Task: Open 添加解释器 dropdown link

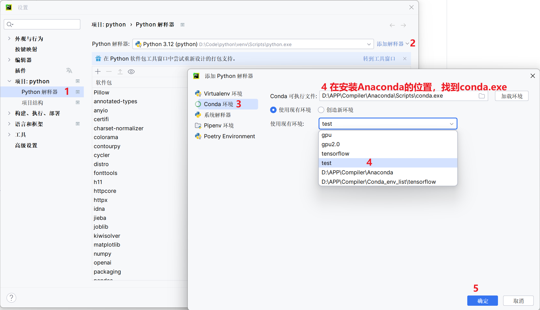Action: coord(393,44)
